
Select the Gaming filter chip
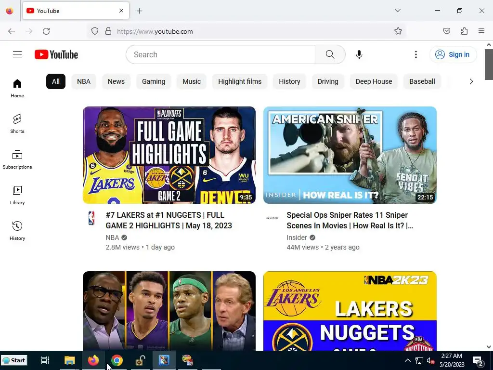tap(154, 81)
